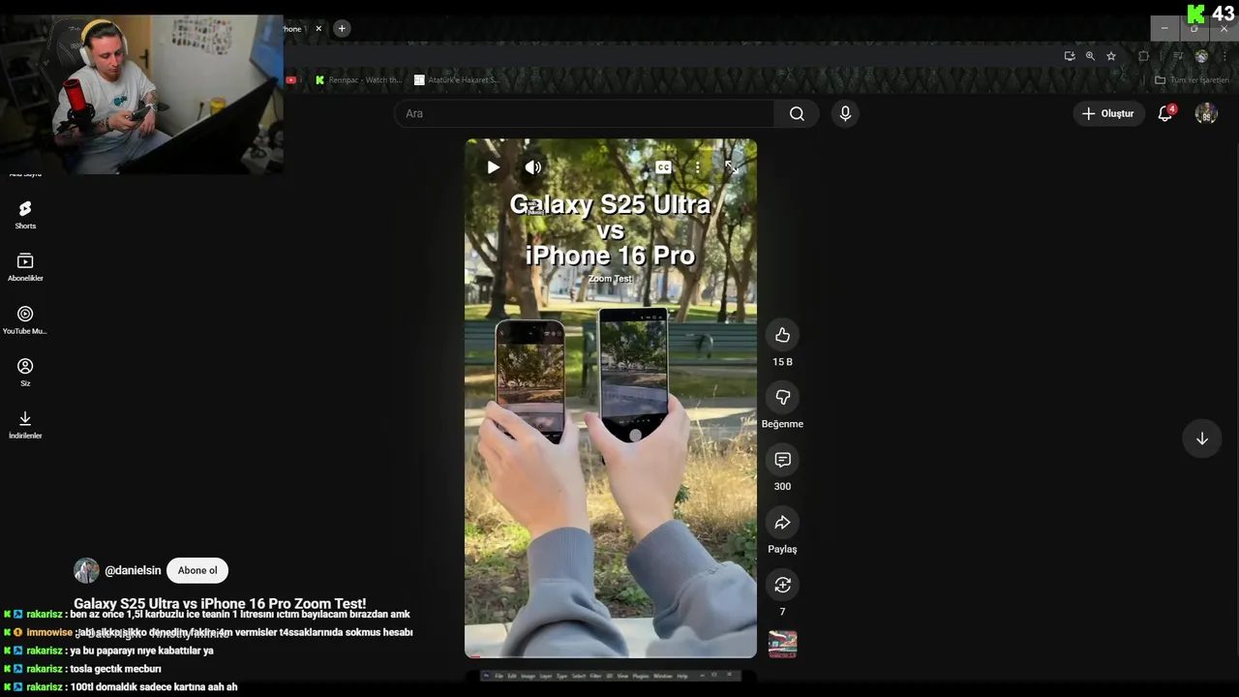This screenshot has width=1239, height=697.
Task: Like the Short with 15 B likes
Action: point(782,335)
